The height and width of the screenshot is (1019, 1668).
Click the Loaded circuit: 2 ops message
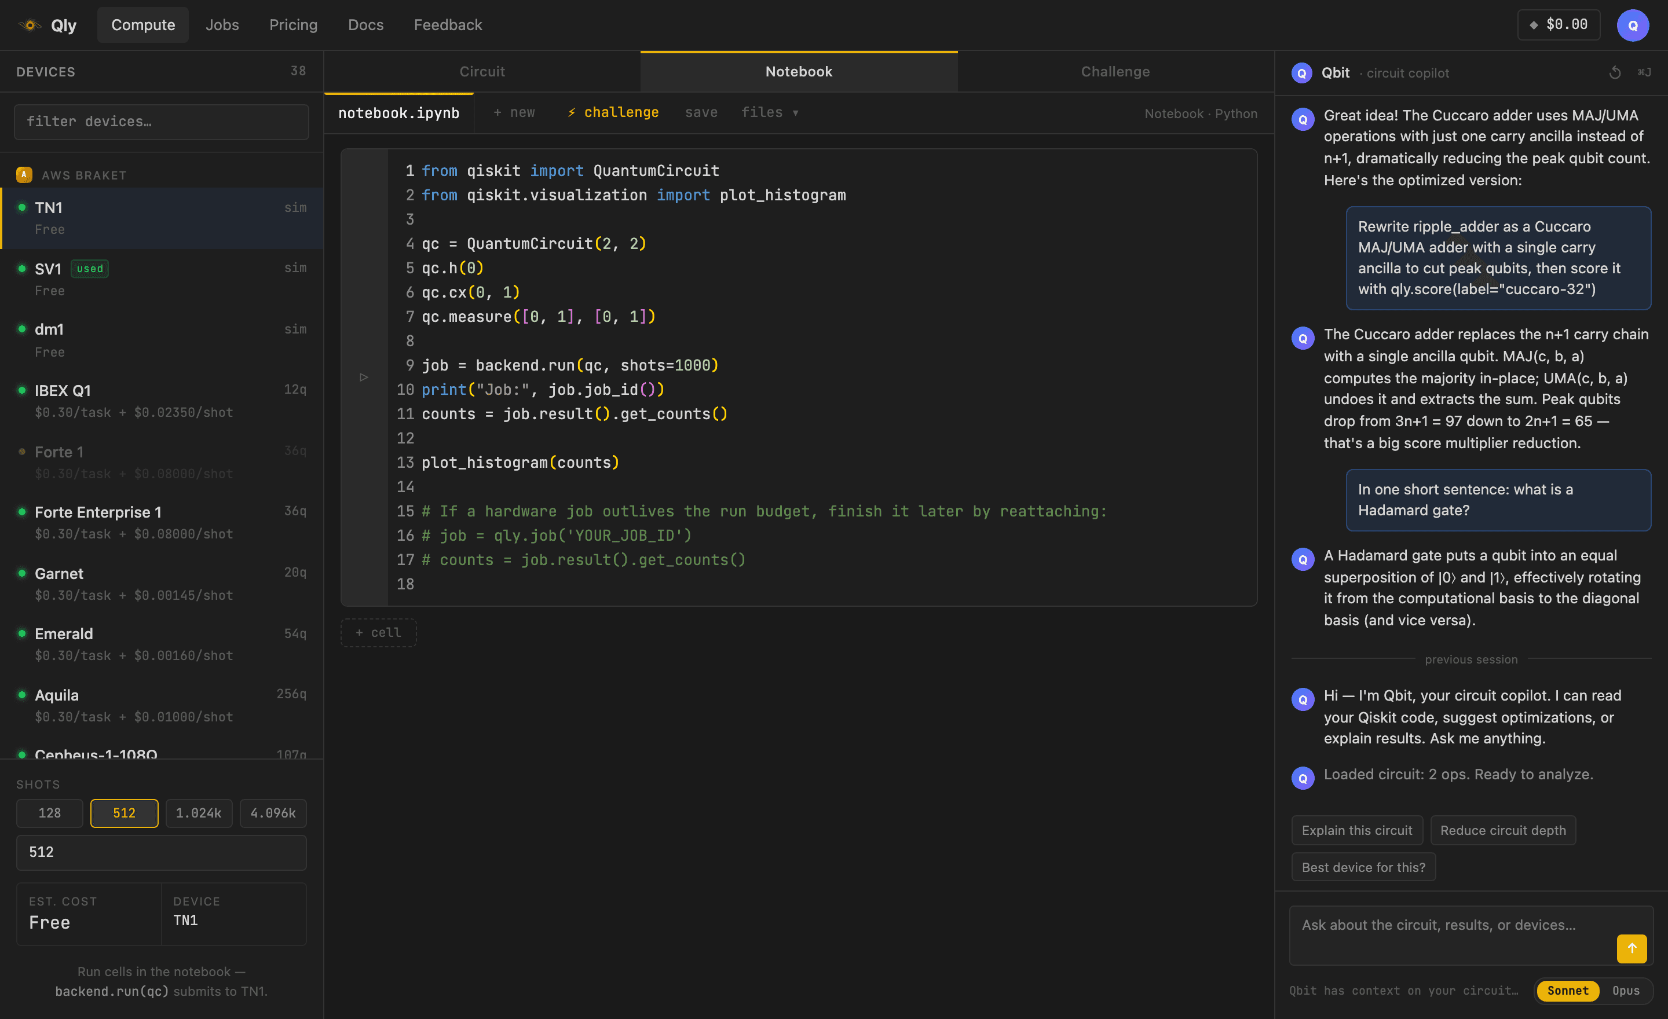click(1458, 774)
